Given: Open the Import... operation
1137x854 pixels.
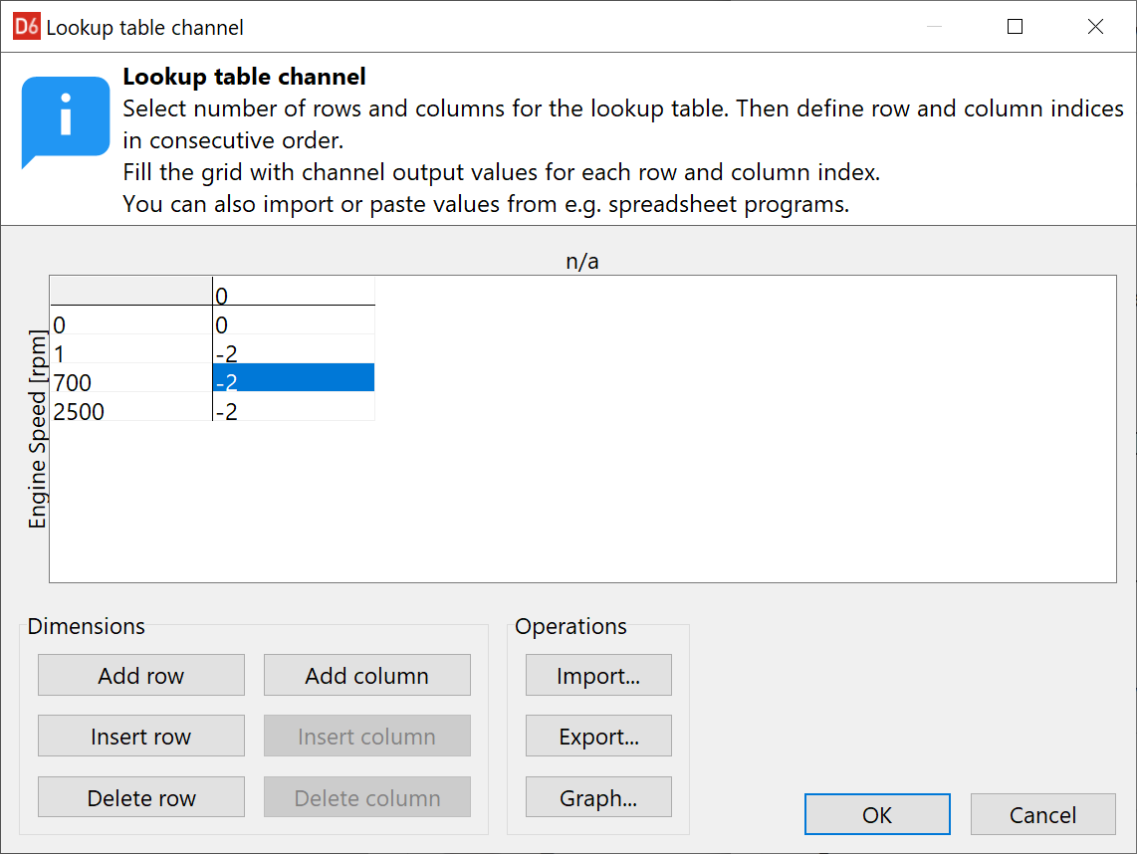Looking at the screenshot, I should (598, 675).
